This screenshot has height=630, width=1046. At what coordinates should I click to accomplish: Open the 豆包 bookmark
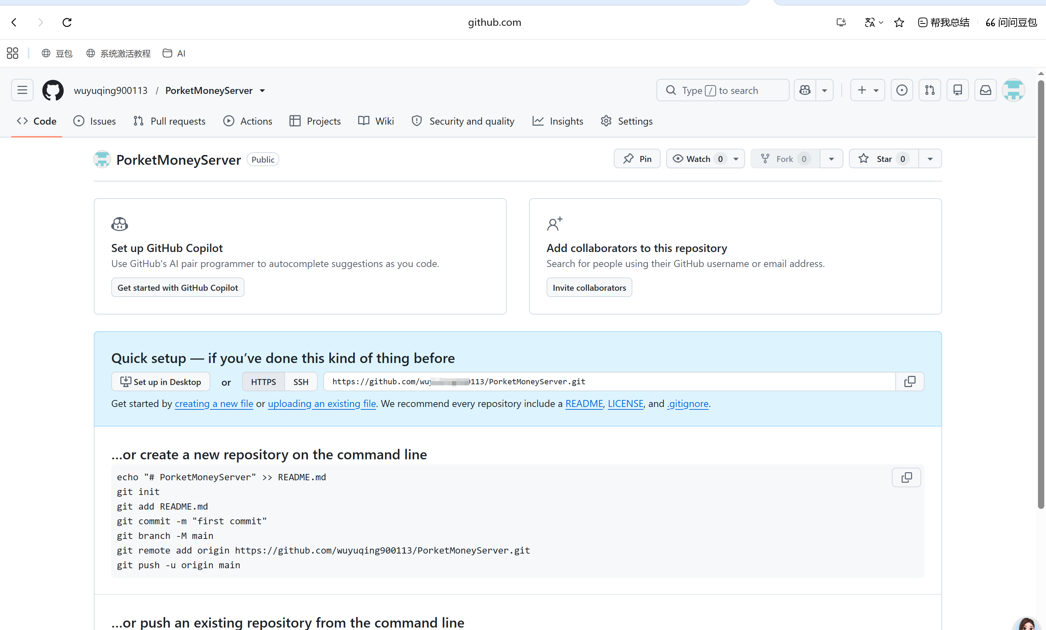[x=57, y=53]
